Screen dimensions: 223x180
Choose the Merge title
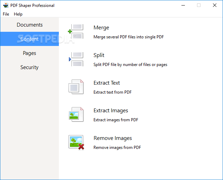tap(101, 28)
